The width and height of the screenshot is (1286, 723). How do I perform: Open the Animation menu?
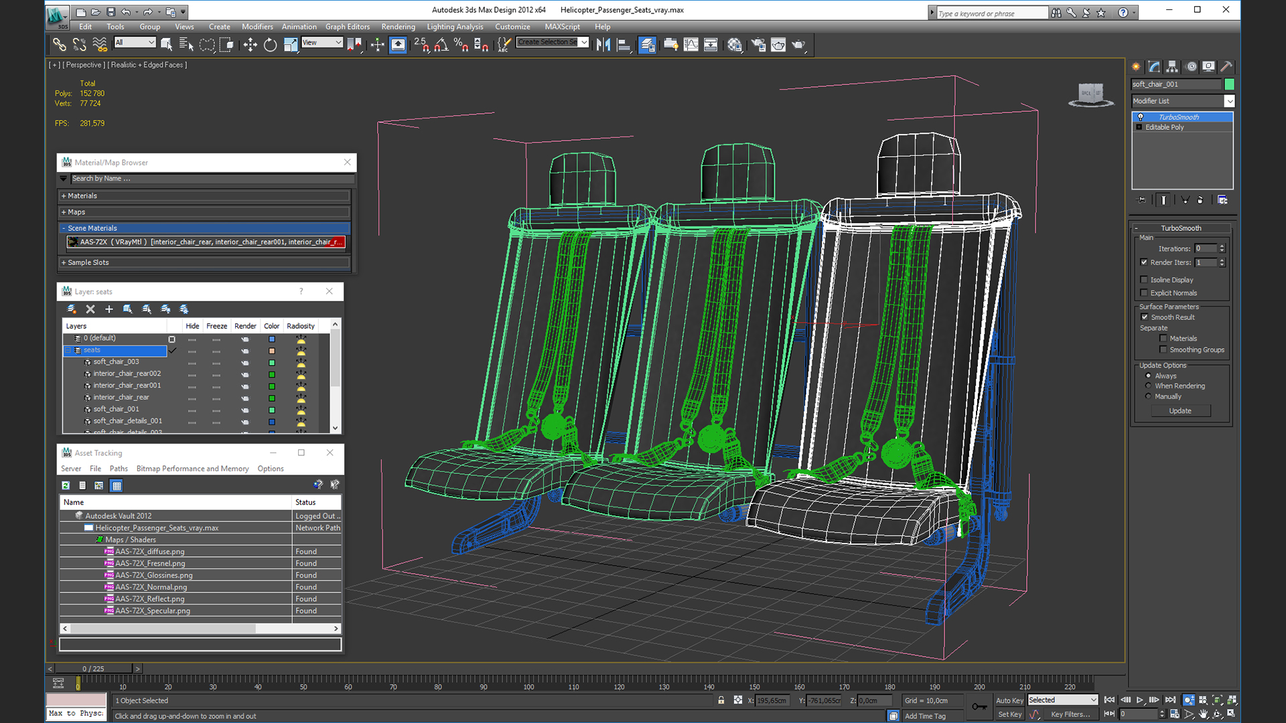click(299, 27)
